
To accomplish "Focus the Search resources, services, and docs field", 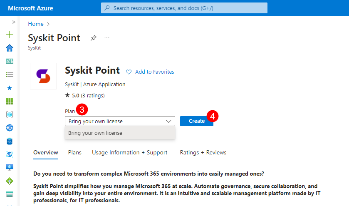I will (184, 8).
